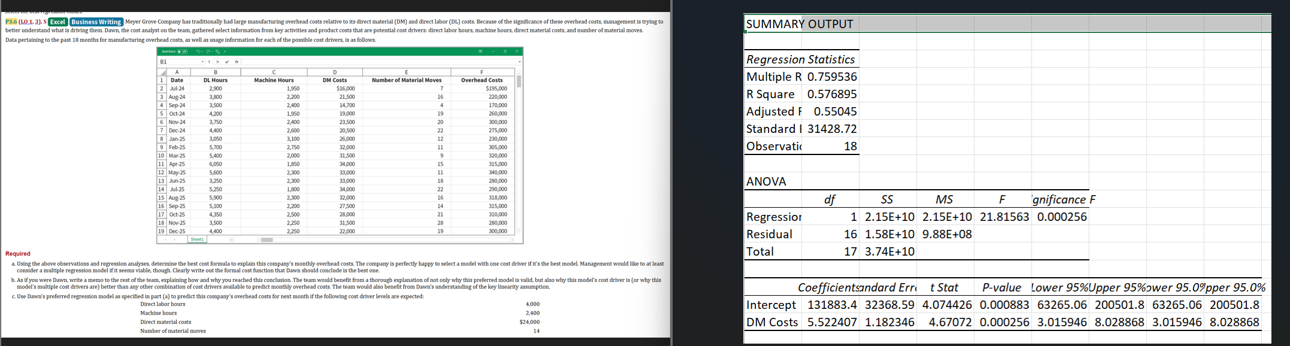Click the Undo icon in Excel title bar
Viewport: 1290px width, 346px height.
point(198,51)
